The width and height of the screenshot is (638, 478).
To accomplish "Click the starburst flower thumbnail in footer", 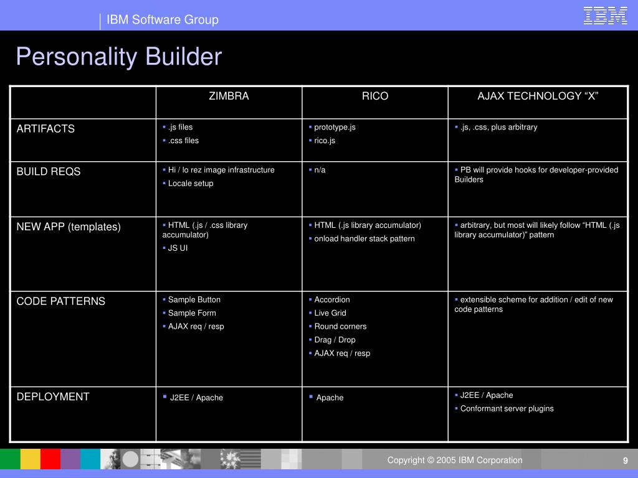I will point(231,459).
